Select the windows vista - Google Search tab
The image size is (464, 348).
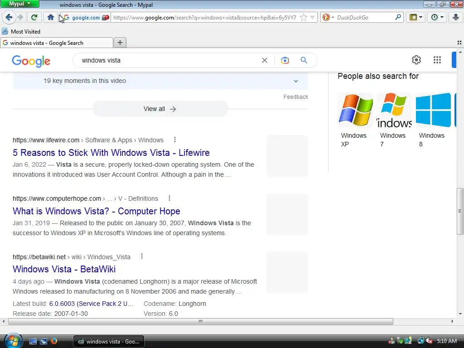(x=57, y=43)
